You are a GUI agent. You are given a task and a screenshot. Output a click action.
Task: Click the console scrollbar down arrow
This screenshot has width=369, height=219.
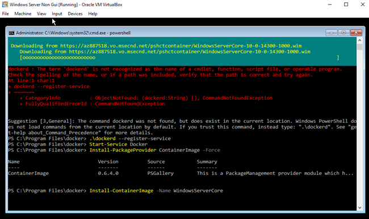point(359,208)
